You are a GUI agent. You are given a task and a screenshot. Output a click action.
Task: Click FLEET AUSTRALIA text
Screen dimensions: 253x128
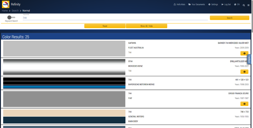(136, 48)
